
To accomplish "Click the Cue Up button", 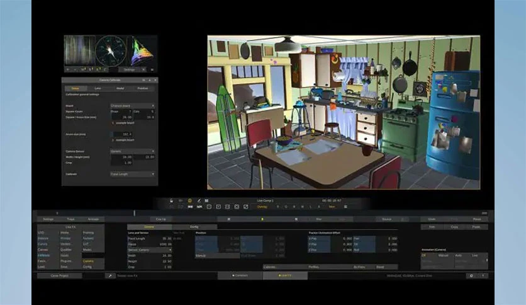I will (x=160, y=219).
